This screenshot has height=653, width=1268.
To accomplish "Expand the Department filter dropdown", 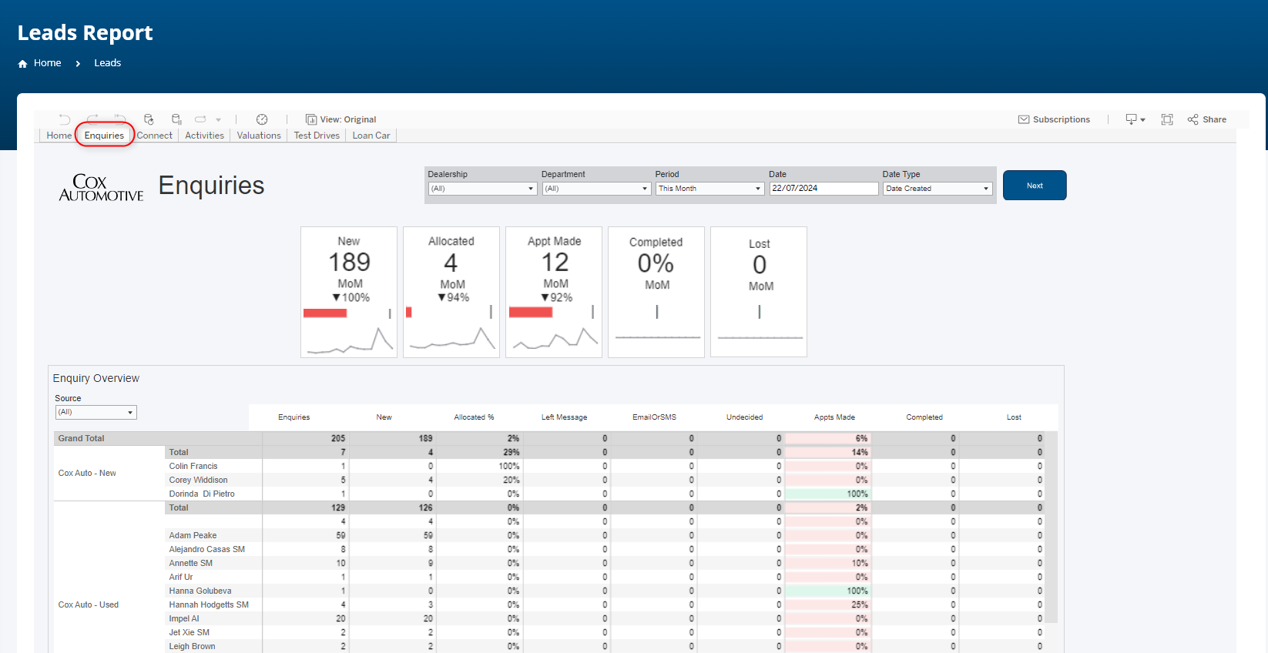I will click(596, 189).
